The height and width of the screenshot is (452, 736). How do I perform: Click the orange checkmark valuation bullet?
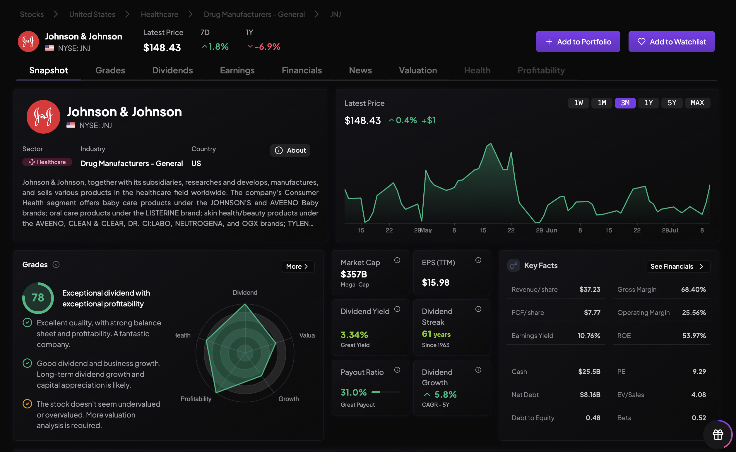click(27, 404)
